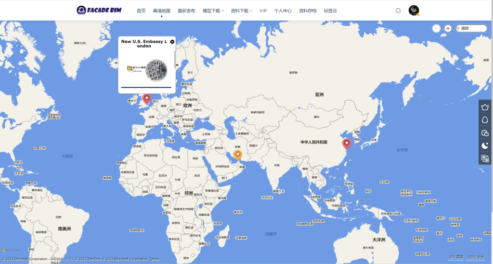The width and height of the screenshot is (493, 264).
Task: Open the 幕墙地图 menu item
Action: point(162,11)
